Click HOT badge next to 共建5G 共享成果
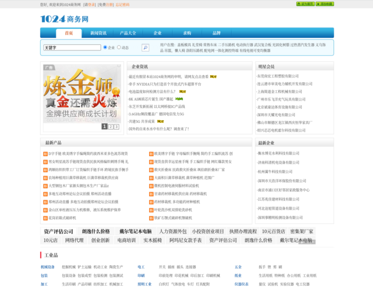Viewport: 373px width, 287px height. coord(160,121)
